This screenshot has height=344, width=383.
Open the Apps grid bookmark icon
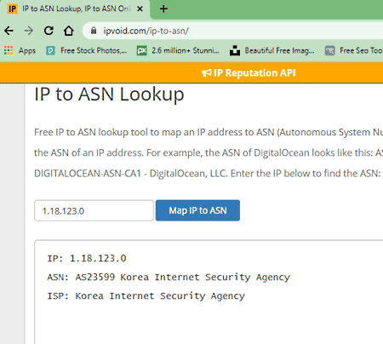(9, 50)
